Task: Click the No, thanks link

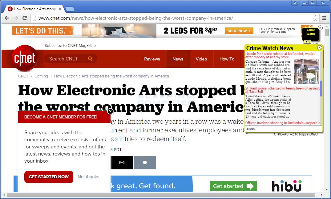Action: pos(89,177)
